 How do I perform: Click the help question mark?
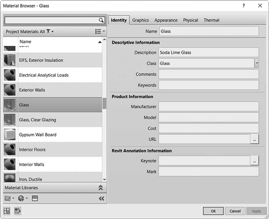243,6
